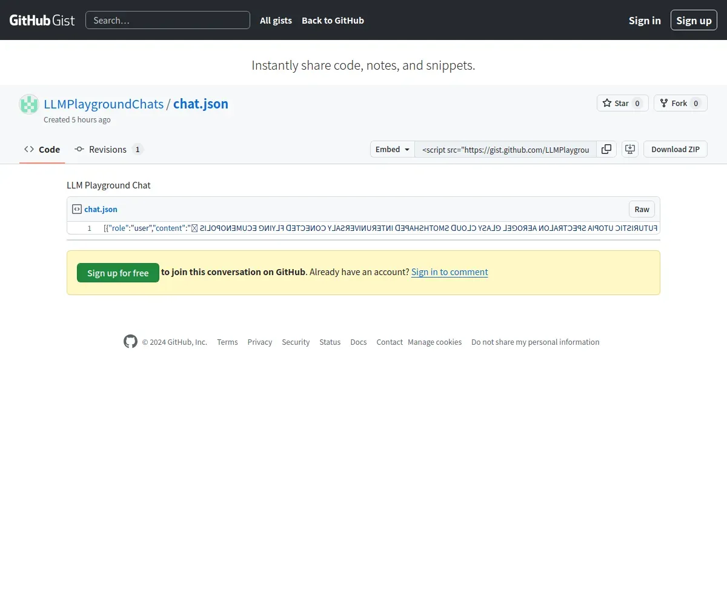Image resolution: width=727 pixels, height=606 pixels.
Task: Go Back to GitHub from the header
Action: [x=333, y=20]
